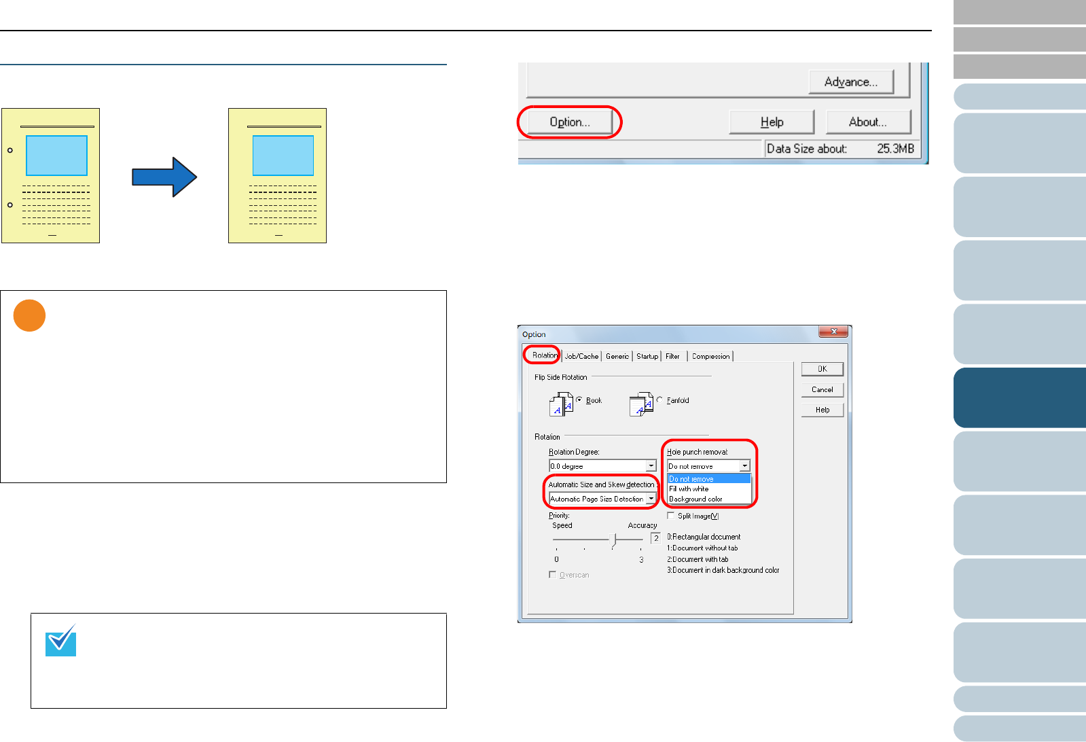
Task: Enable the Split Image checkbox
Action: 671,516
